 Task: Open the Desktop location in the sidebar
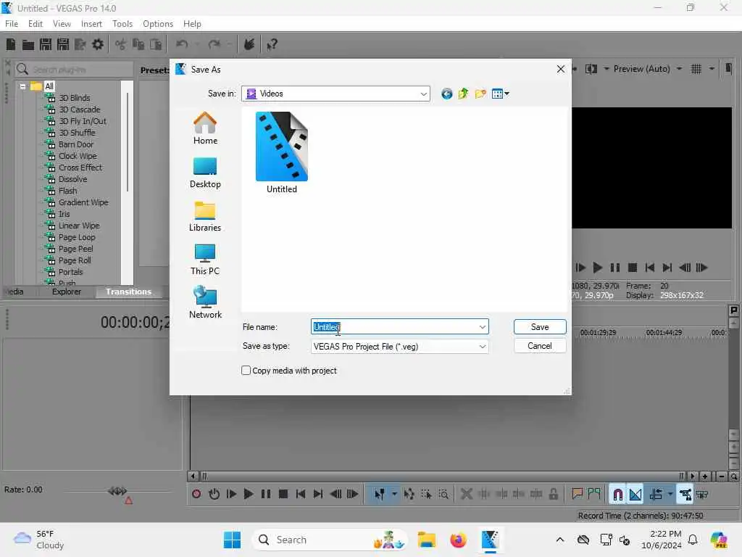pos(205,173)
